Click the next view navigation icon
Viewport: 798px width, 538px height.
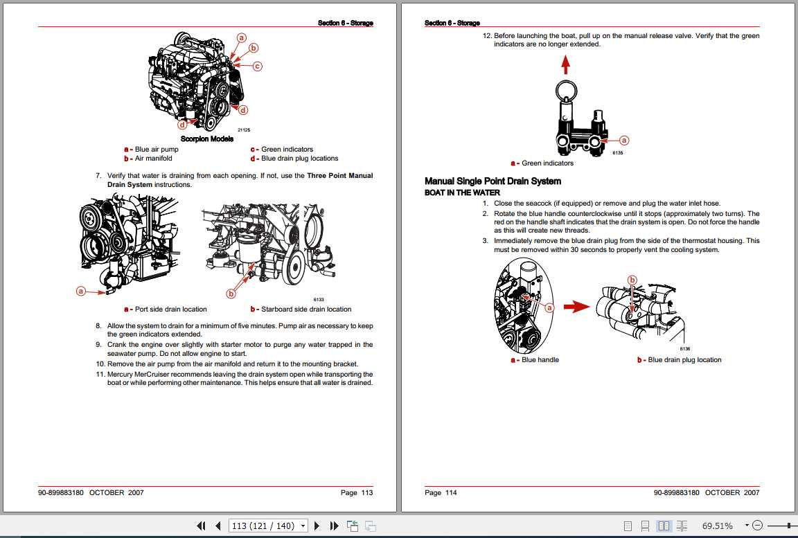point(369,526)
